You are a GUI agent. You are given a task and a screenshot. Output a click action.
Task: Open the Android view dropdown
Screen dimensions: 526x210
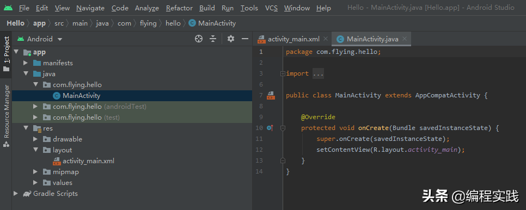coord(40,39)
